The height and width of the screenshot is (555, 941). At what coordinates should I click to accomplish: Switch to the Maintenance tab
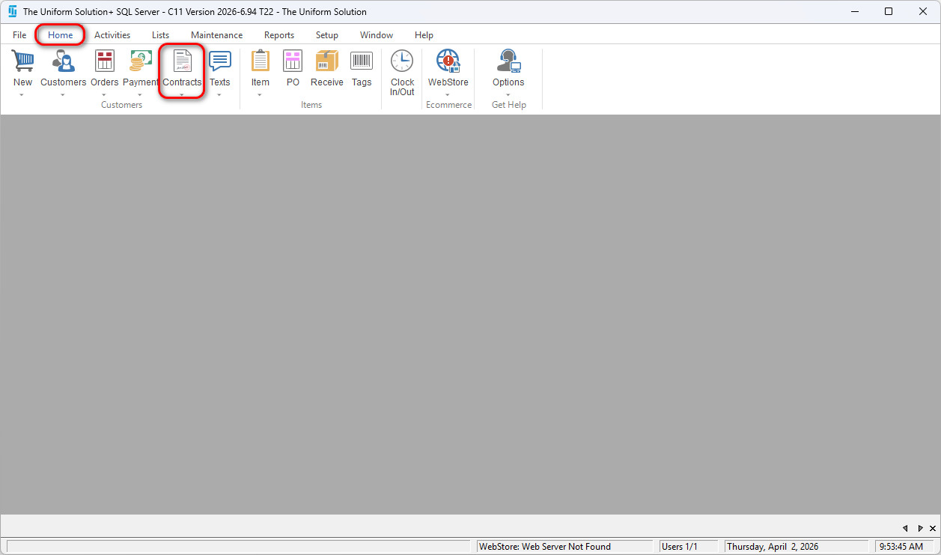click(216, 35)
